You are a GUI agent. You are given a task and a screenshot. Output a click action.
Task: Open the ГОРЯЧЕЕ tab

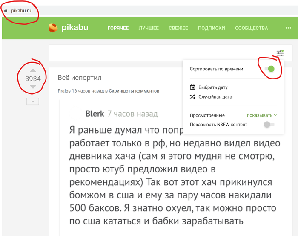click(x=118, y=28)
